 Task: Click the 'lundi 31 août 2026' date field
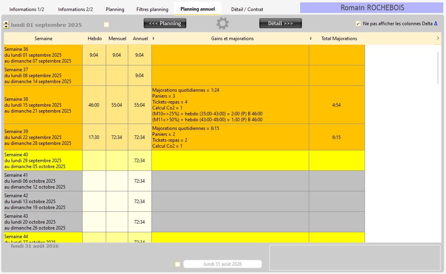point(223,264)
